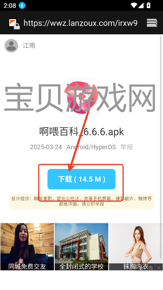
Task: Open the 抹胸内衣 ad thumbnail
Action: coord(136,246)
